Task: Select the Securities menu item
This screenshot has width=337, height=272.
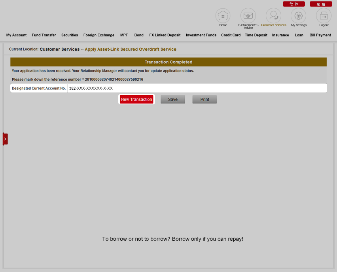Action: click(70, 35)
